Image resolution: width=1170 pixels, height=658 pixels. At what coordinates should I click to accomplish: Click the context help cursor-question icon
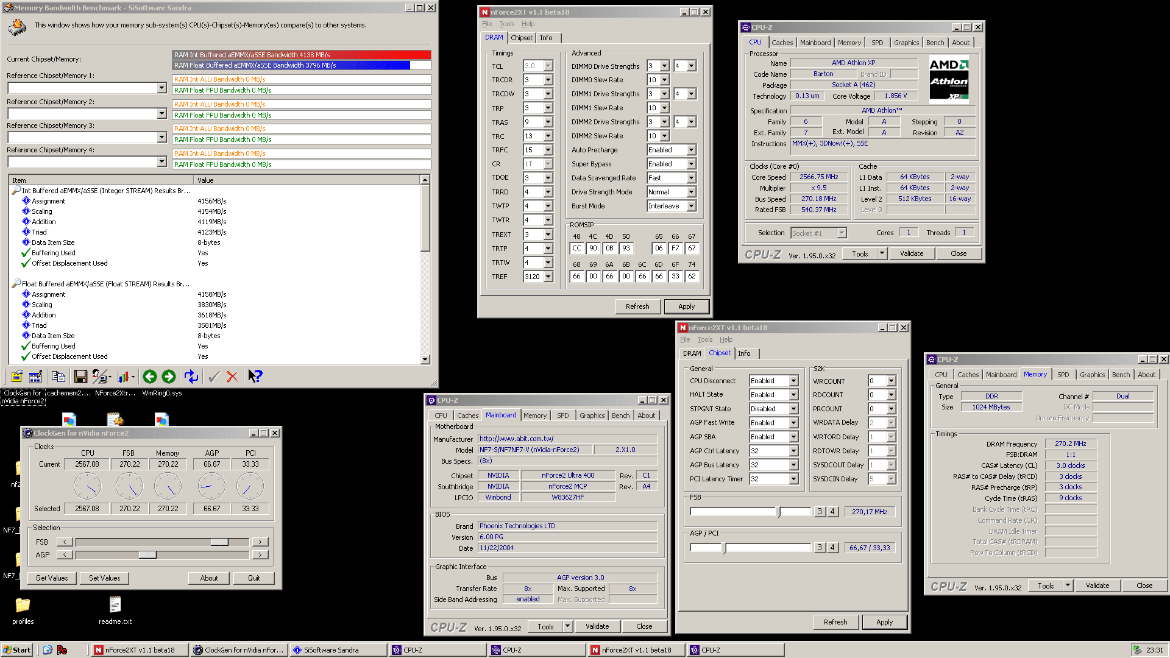click(255, 377)
